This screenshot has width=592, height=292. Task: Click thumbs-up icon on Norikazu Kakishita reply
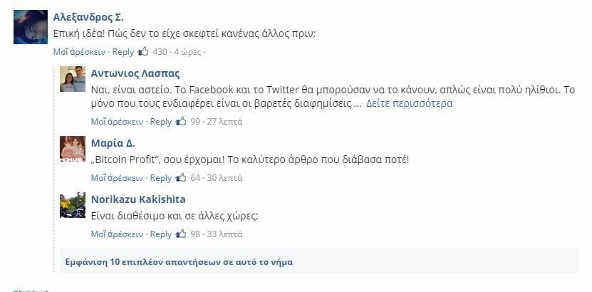(x=181, y=234)
